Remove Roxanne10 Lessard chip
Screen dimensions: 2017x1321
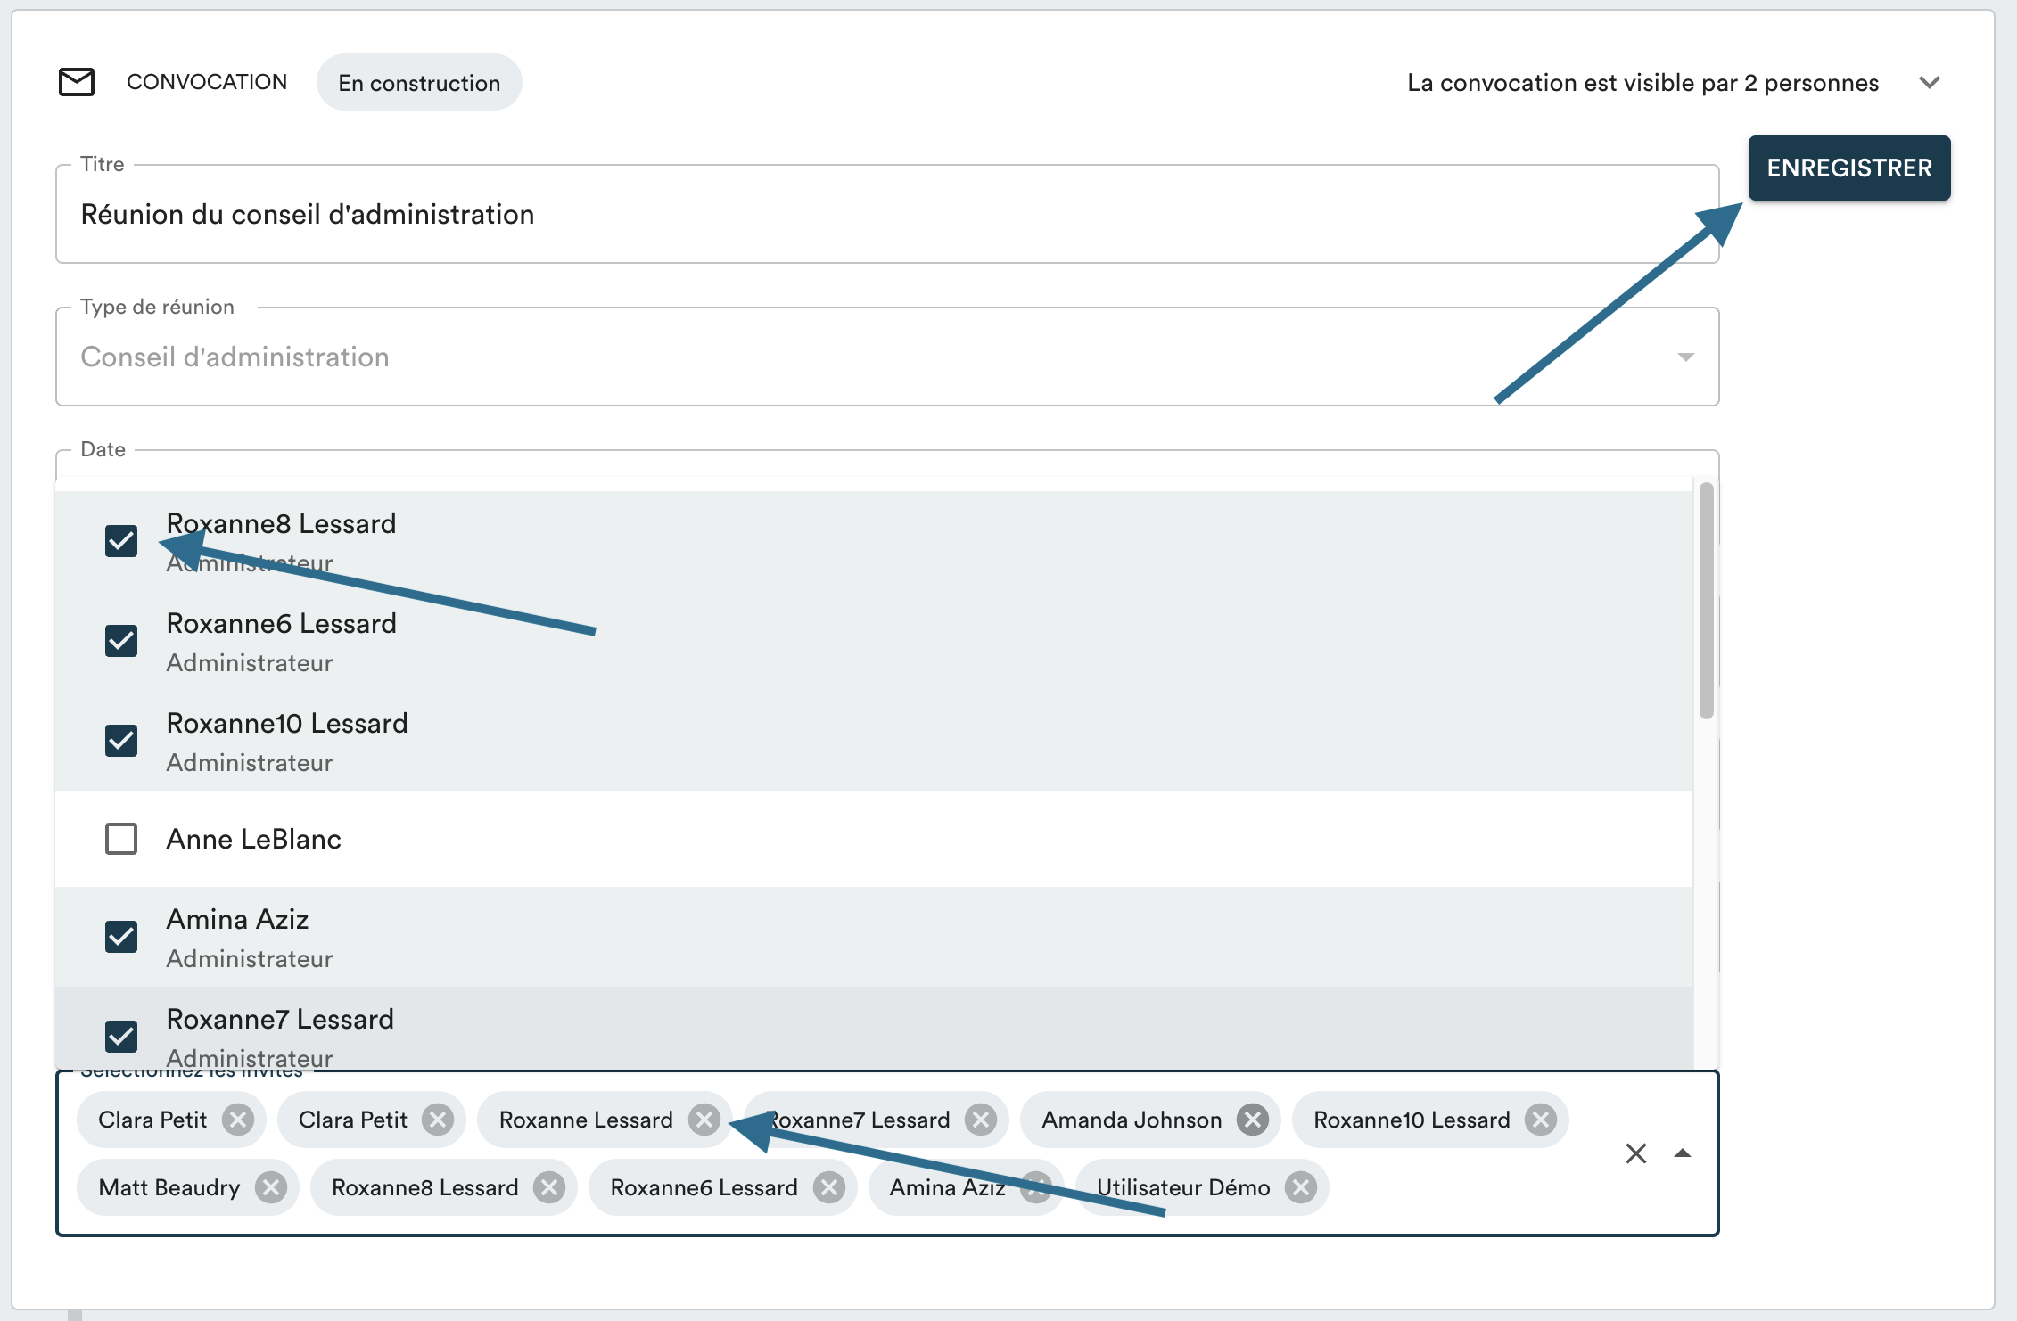(x=1540, y=1120)
